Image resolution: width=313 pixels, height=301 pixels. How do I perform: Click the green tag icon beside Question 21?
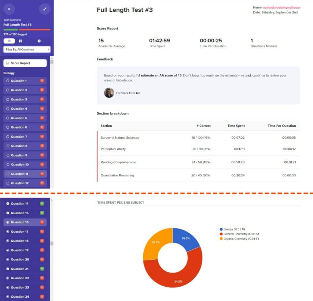[42, 269]
